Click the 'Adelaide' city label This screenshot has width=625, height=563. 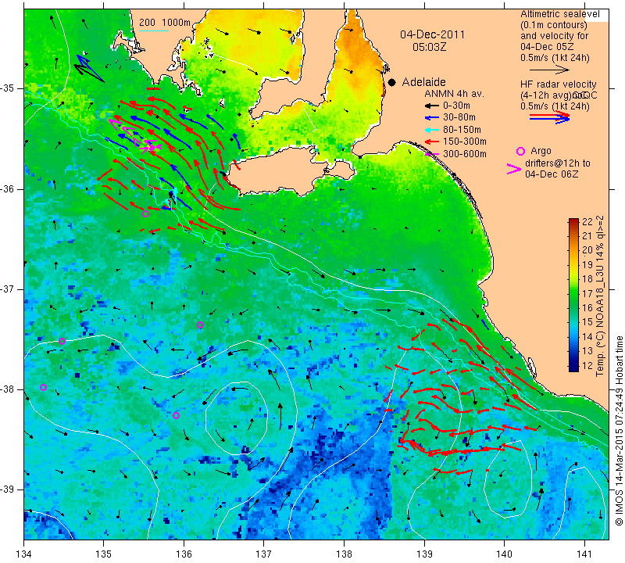(423, 82)
